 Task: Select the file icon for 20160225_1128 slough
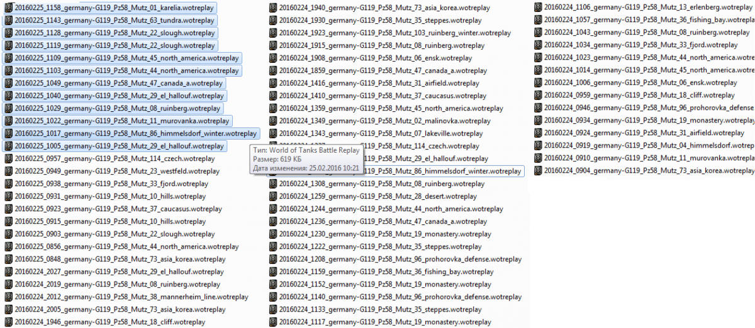tap(8, 33)
